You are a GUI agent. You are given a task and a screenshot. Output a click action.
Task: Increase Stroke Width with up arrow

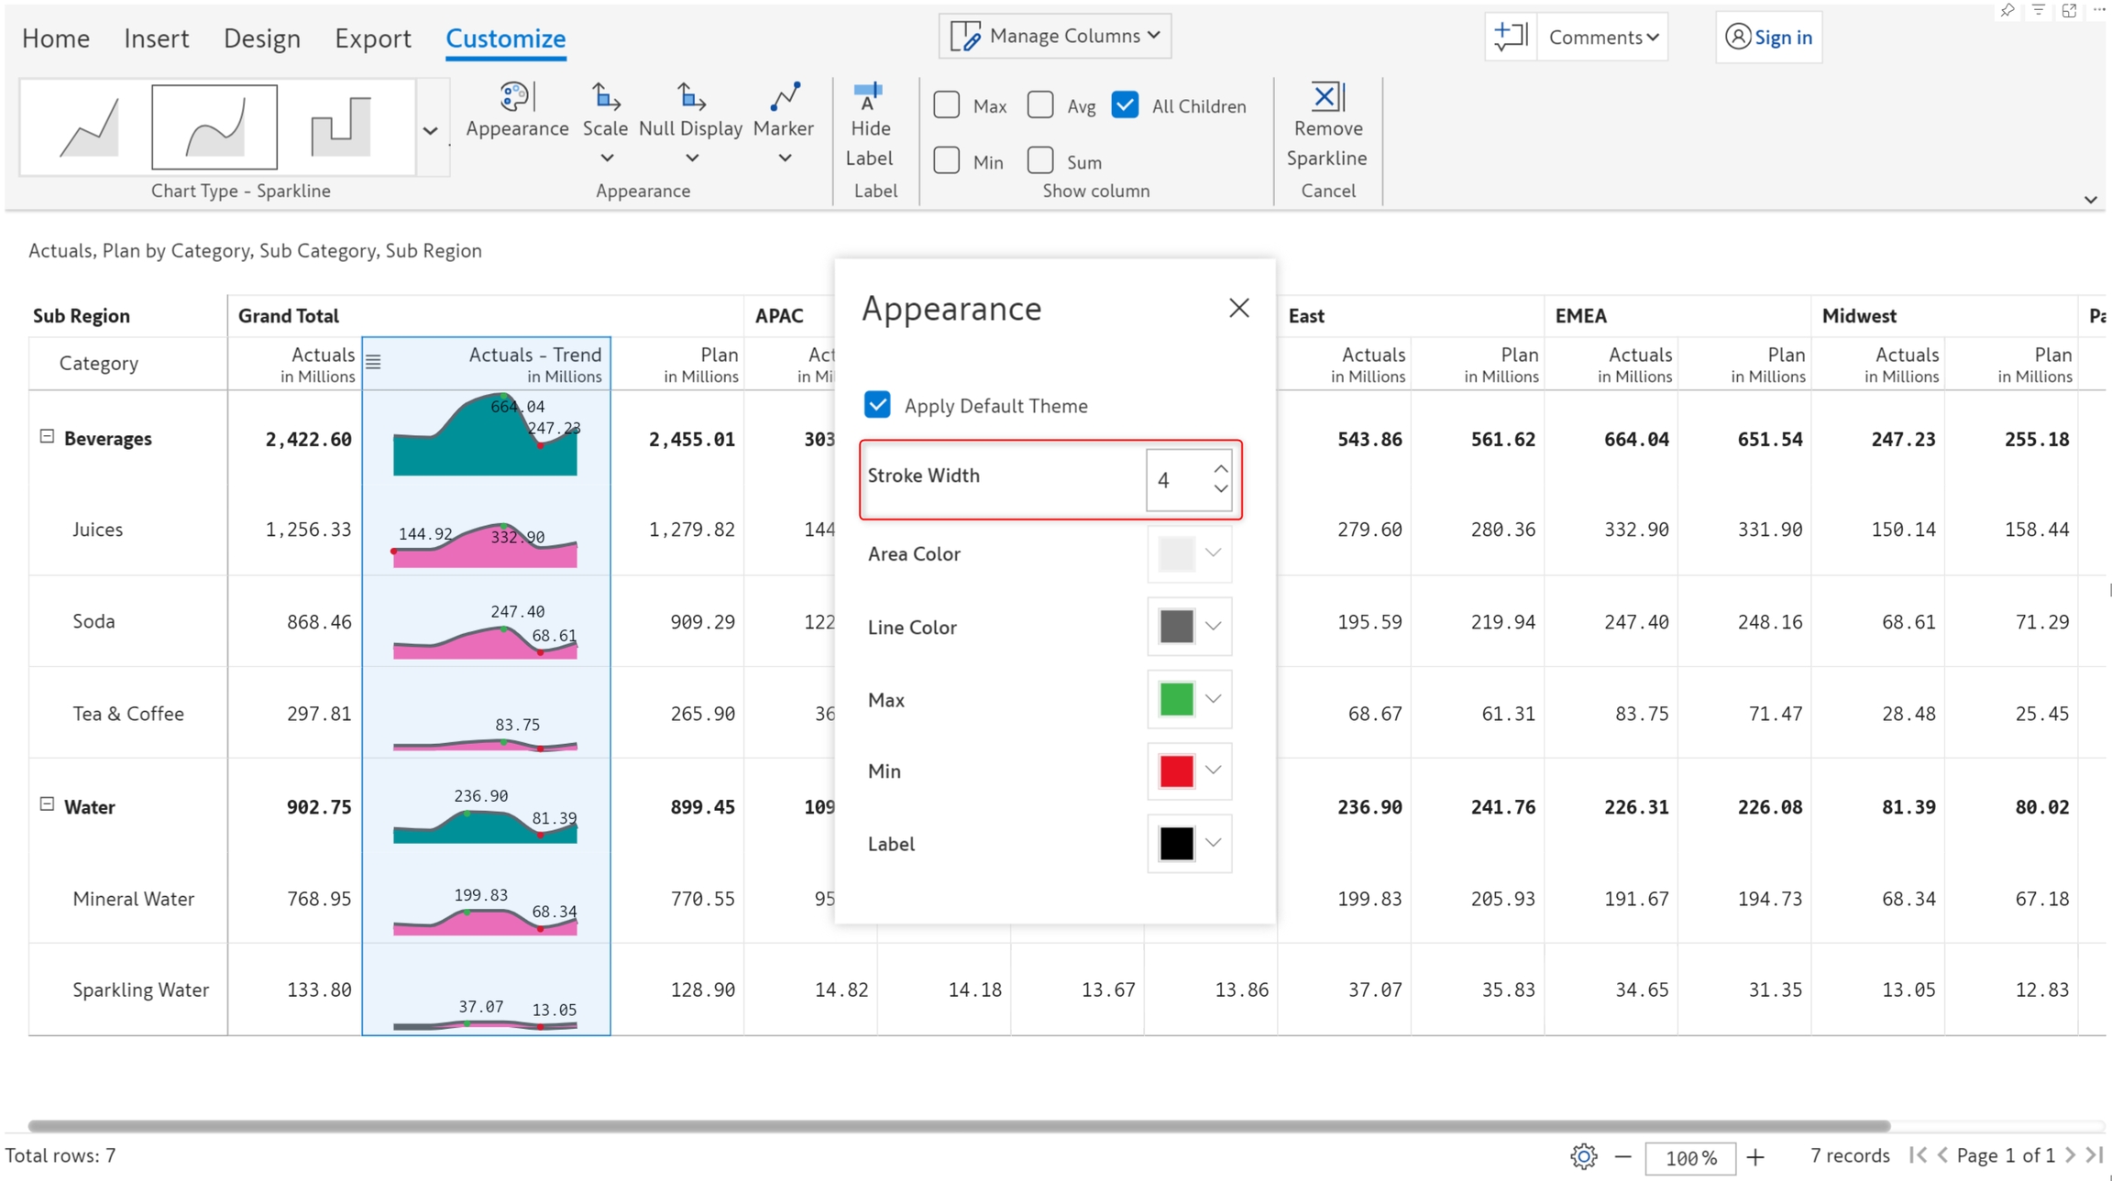click(x=1220, y=468)
